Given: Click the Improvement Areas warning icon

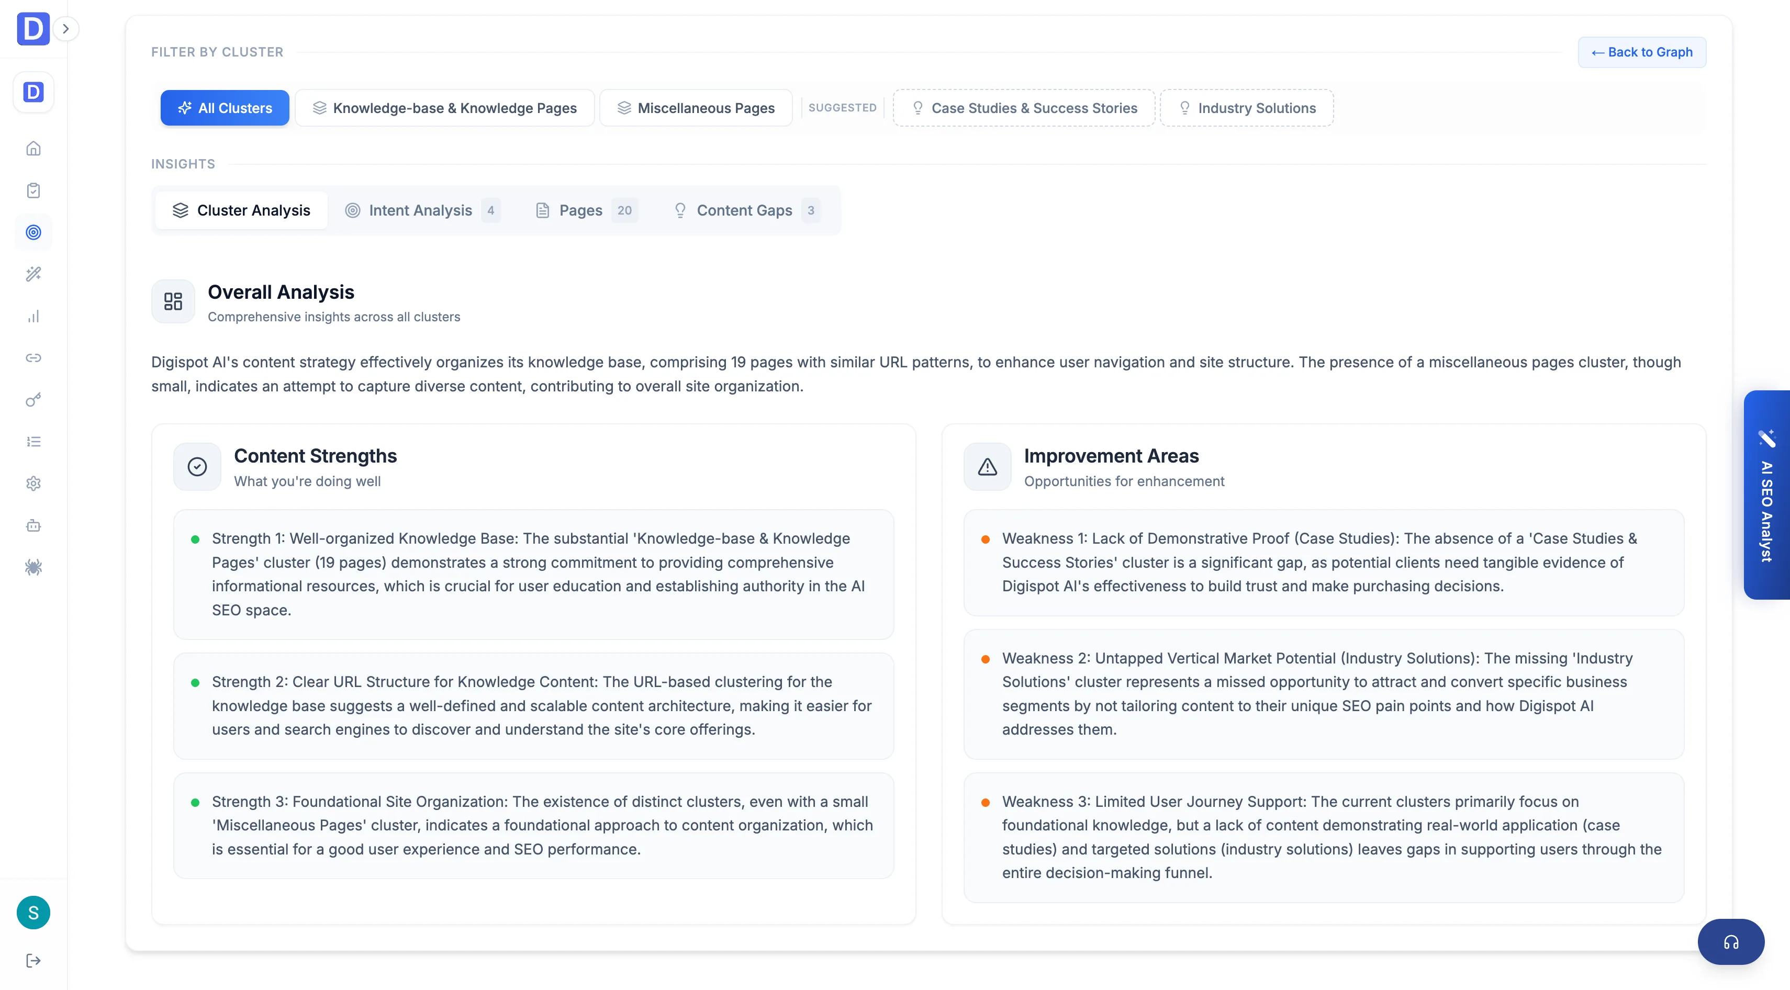Looking at the screenshot, I should pyautogui.click(x=988, y=467).
